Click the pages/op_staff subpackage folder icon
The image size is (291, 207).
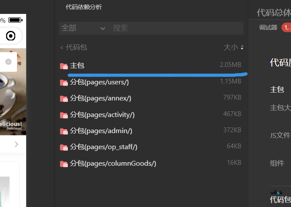[64, 147]
